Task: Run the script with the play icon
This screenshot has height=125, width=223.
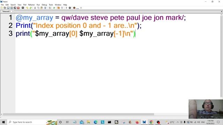Action: pos(66,8)
